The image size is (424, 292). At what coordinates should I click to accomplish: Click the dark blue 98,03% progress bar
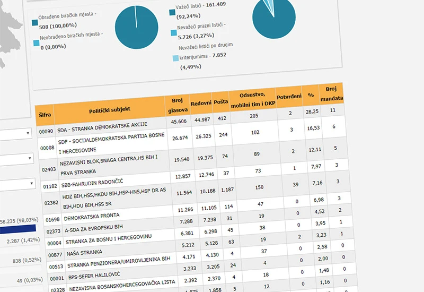pos(18,229)
